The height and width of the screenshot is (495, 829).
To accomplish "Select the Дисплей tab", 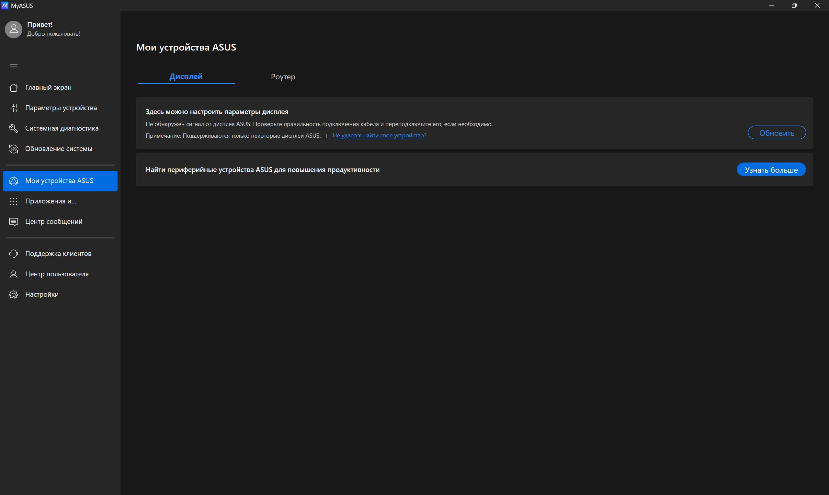I will pyautogui.click(x=186, y=76).
